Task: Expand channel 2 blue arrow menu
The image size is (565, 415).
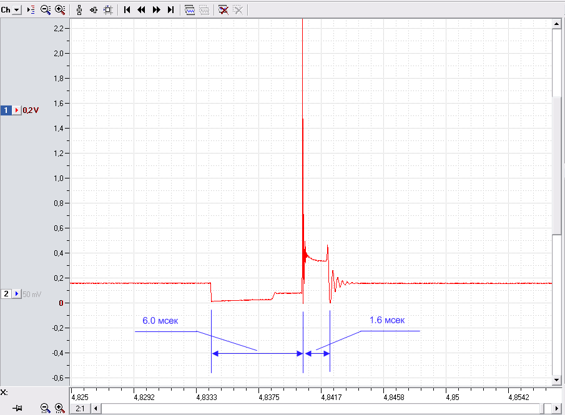Action: (17, 294)
